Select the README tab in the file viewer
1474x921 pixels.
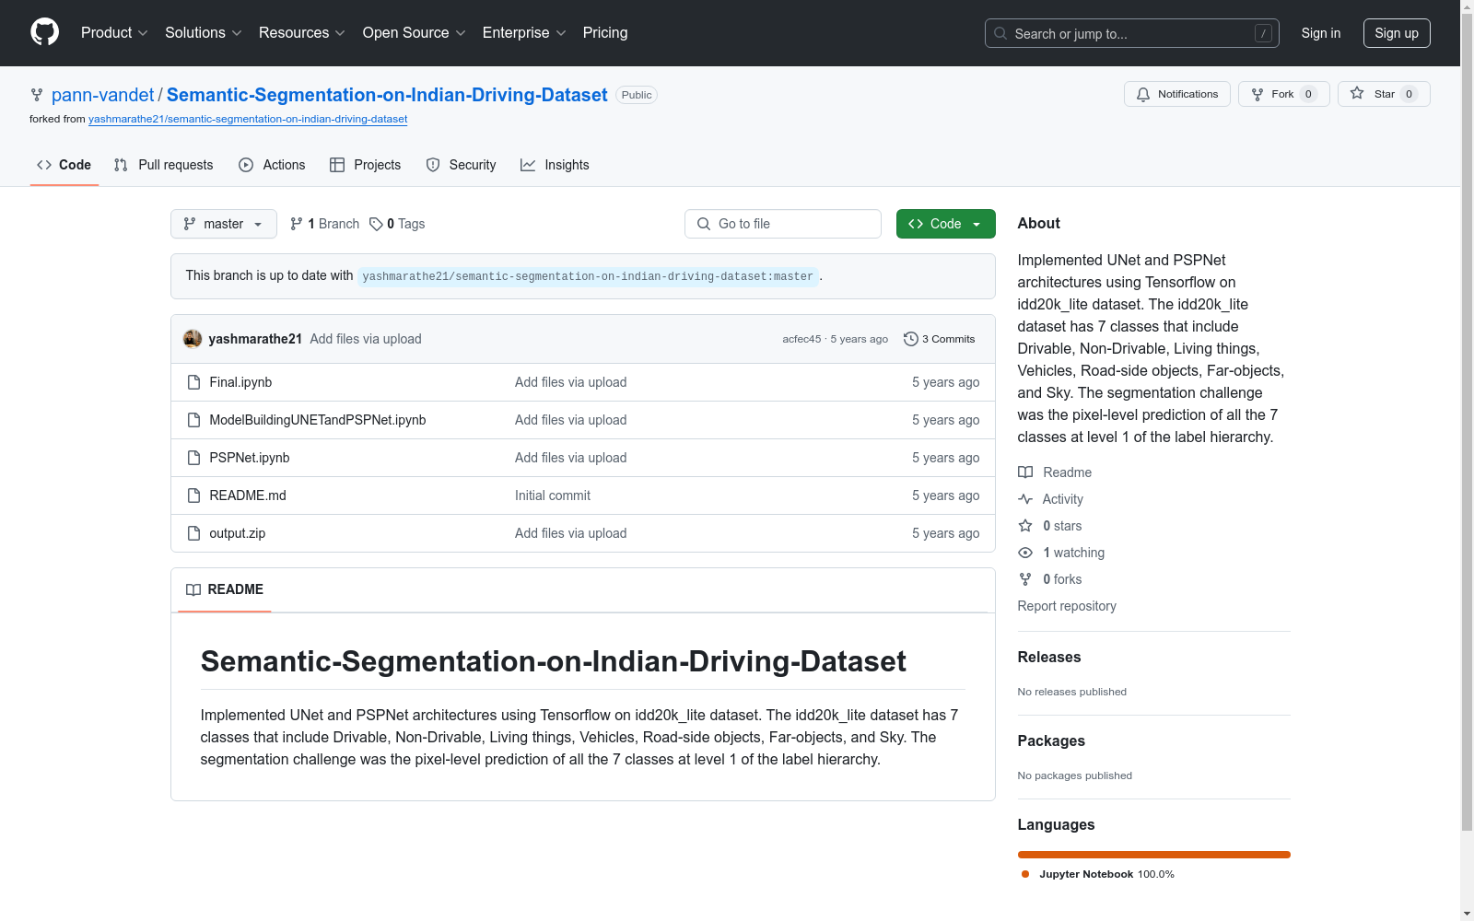[225, 589]
